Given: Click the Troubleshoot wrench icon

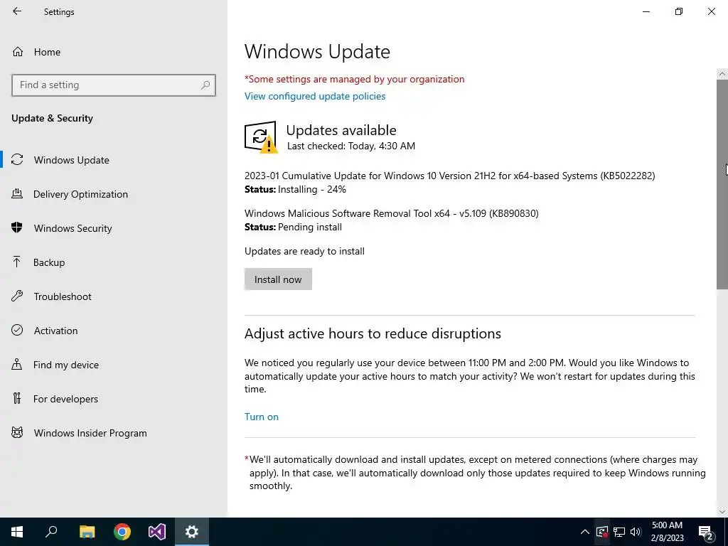Looking at the screenshot, I should [17, 296].
